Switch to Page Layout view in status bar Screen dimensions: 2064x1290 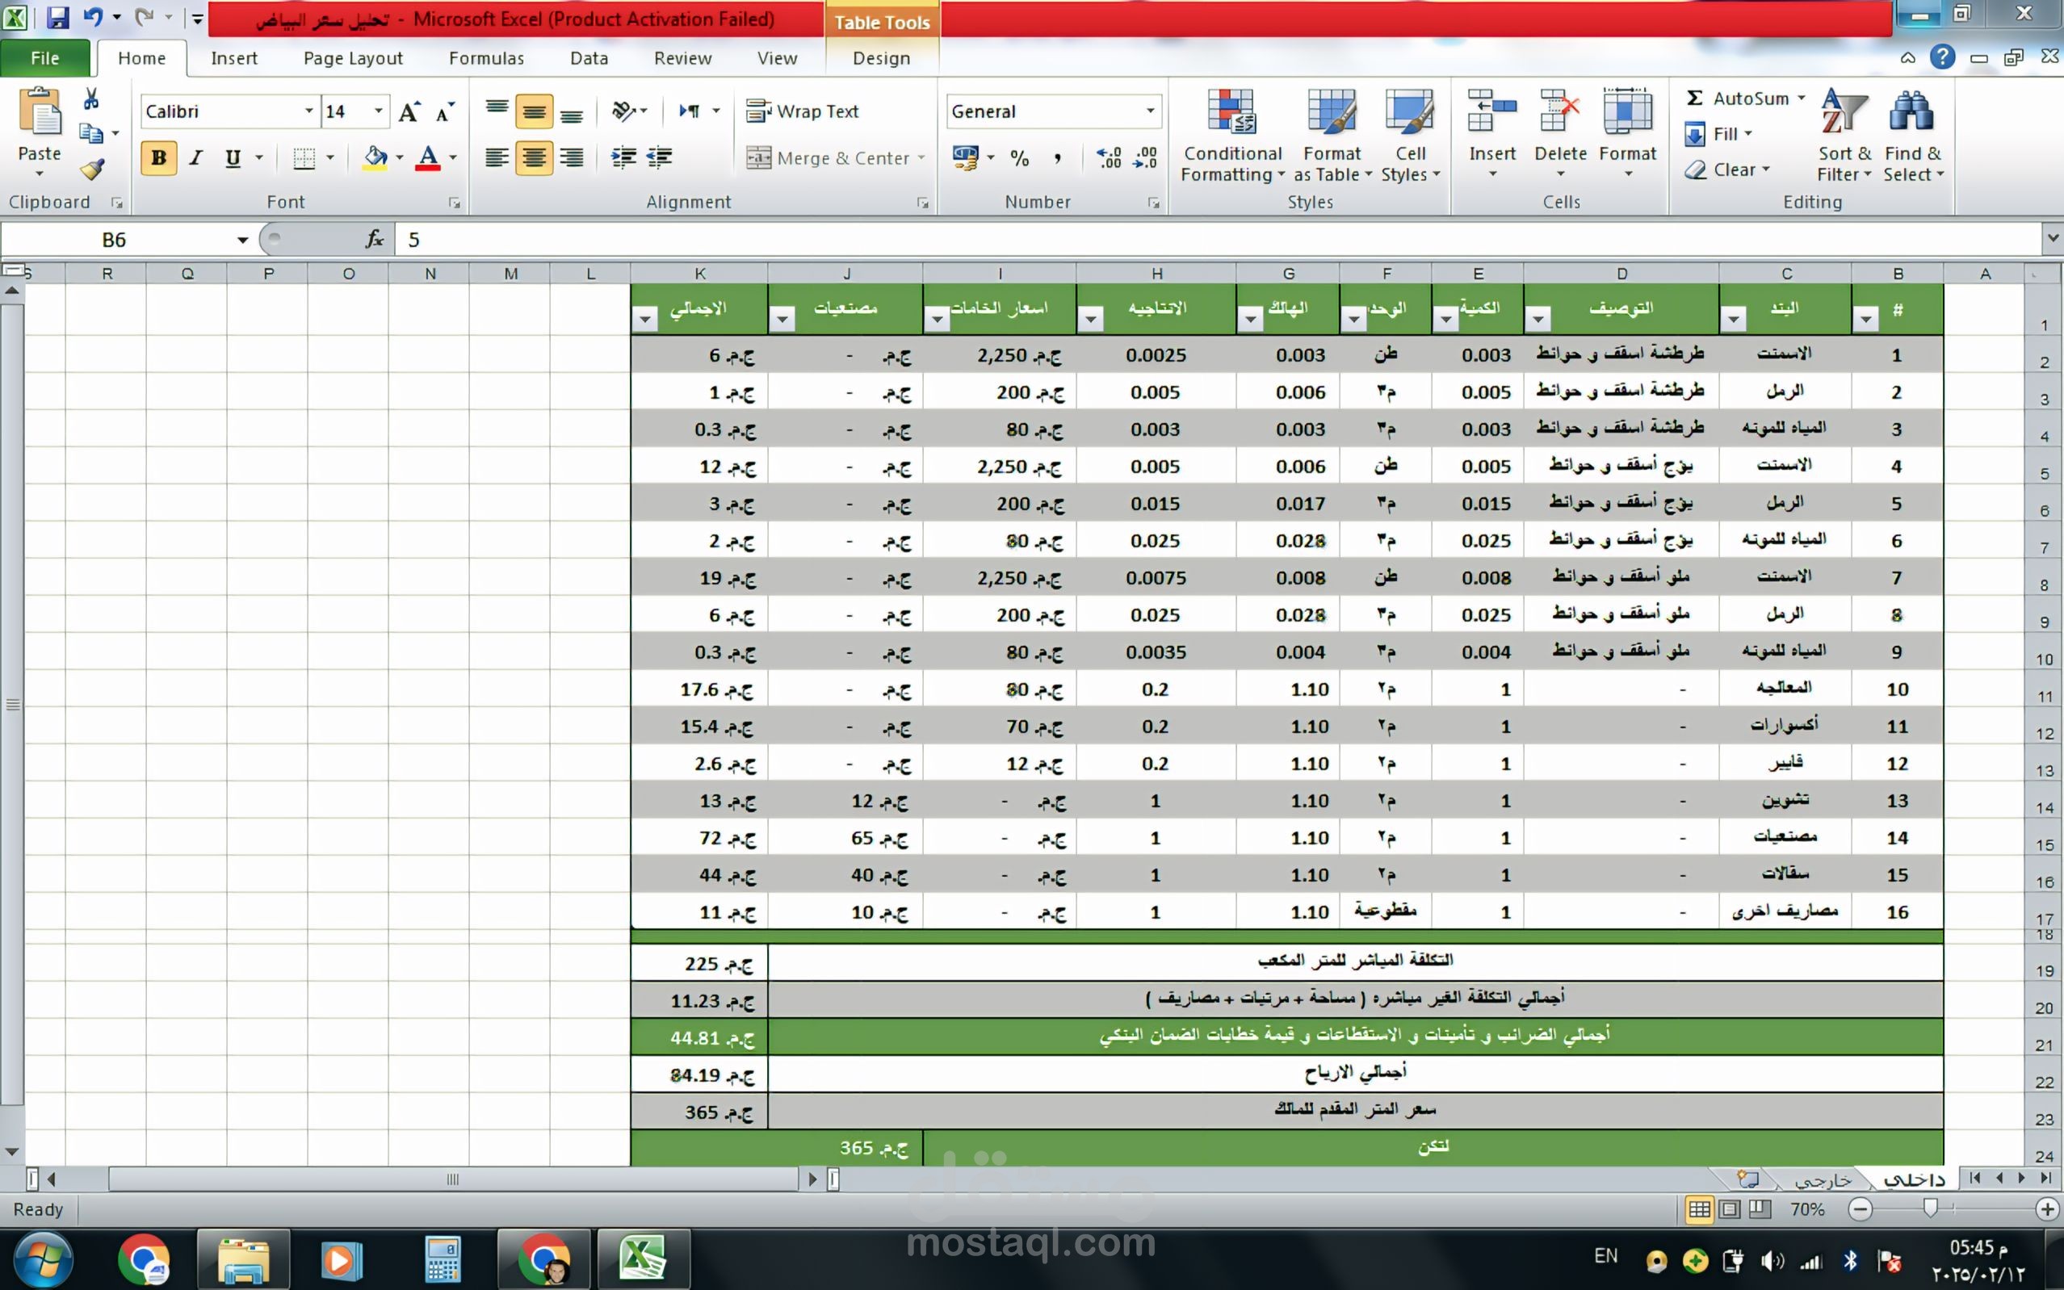(1730, 1209)
